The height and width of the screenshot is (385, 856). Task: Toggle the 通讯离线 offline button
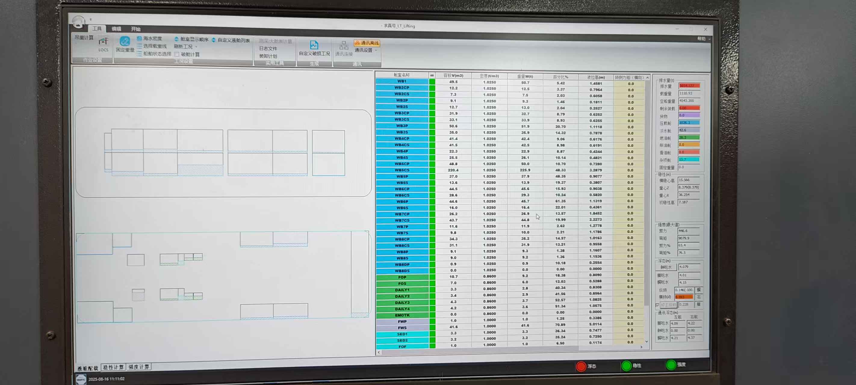[367, 43]
